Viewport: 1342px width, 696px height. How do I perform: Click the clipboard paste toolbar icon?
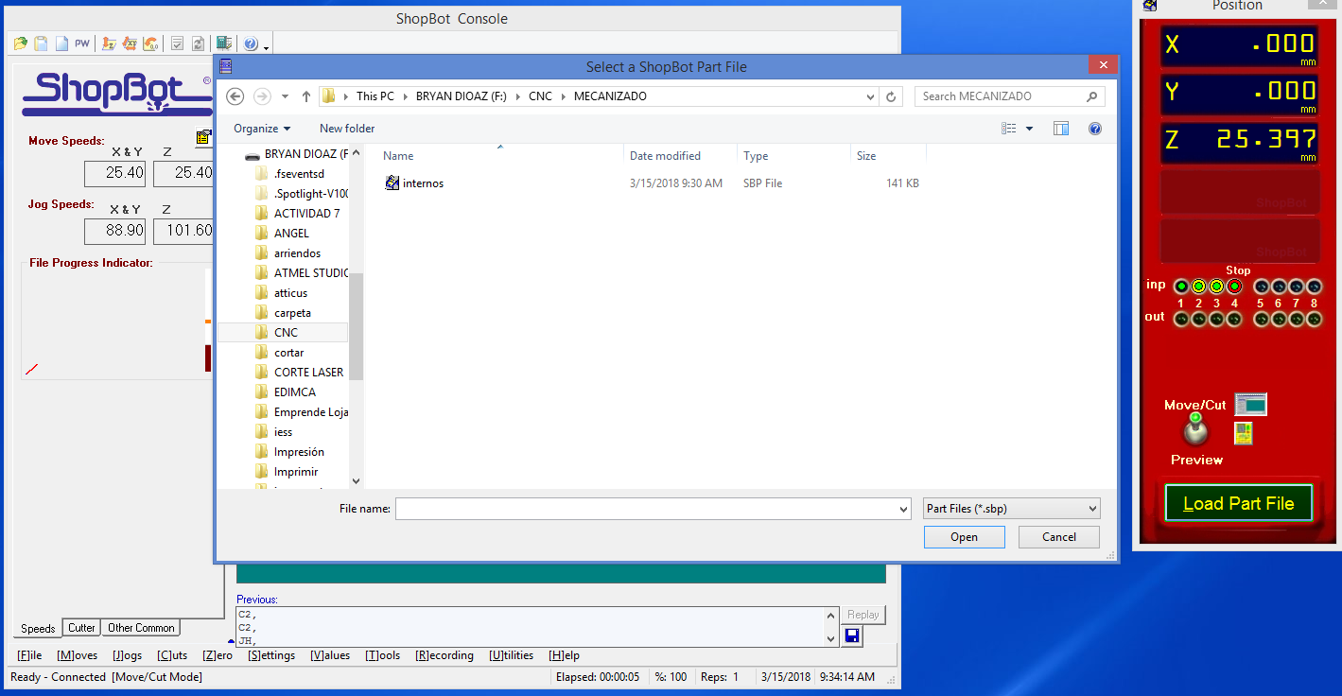click(42, 43)
